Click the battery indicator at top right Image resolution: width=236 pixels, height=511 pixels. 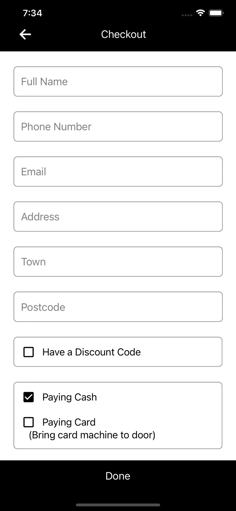coord(215,12)
